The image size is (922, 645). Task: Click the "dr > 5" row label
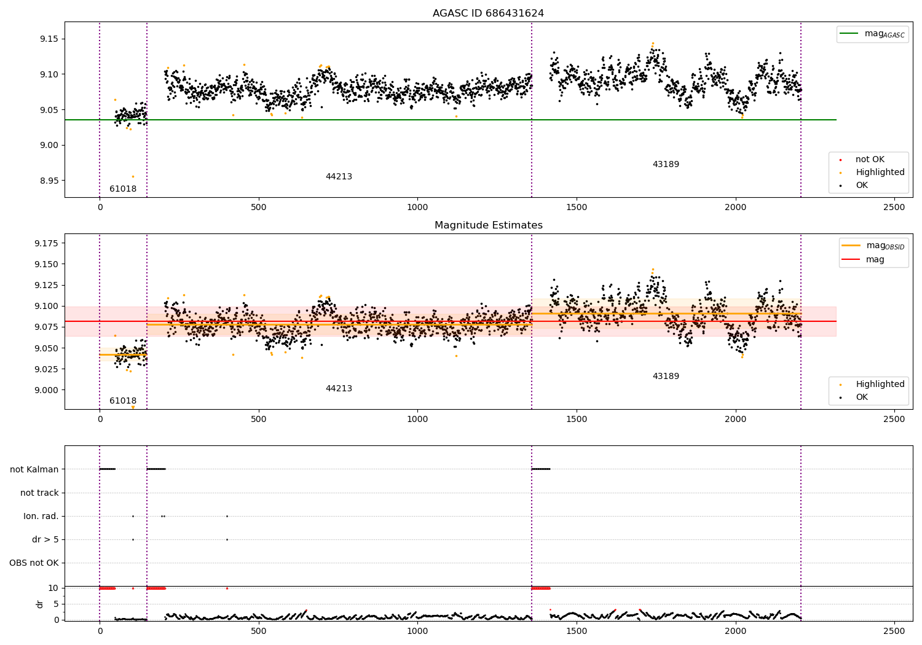45,540
